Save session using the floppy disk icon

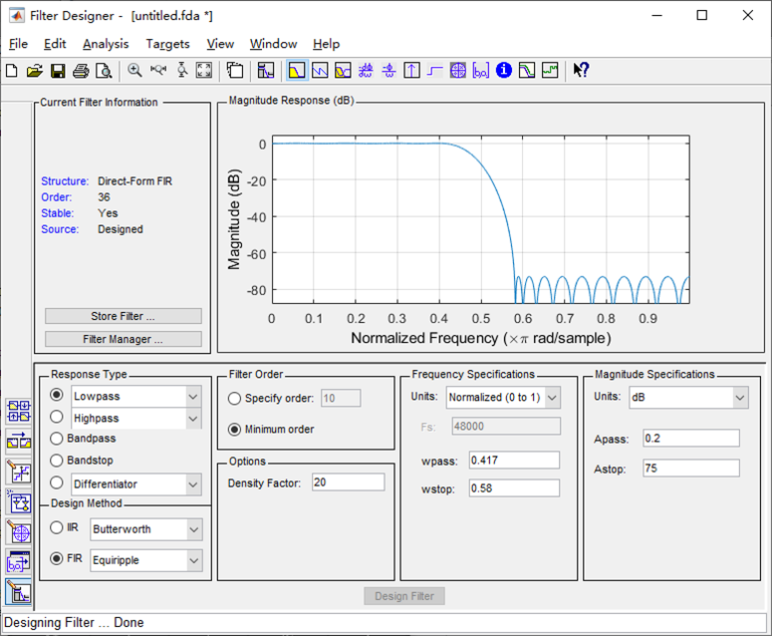(58, 71)
